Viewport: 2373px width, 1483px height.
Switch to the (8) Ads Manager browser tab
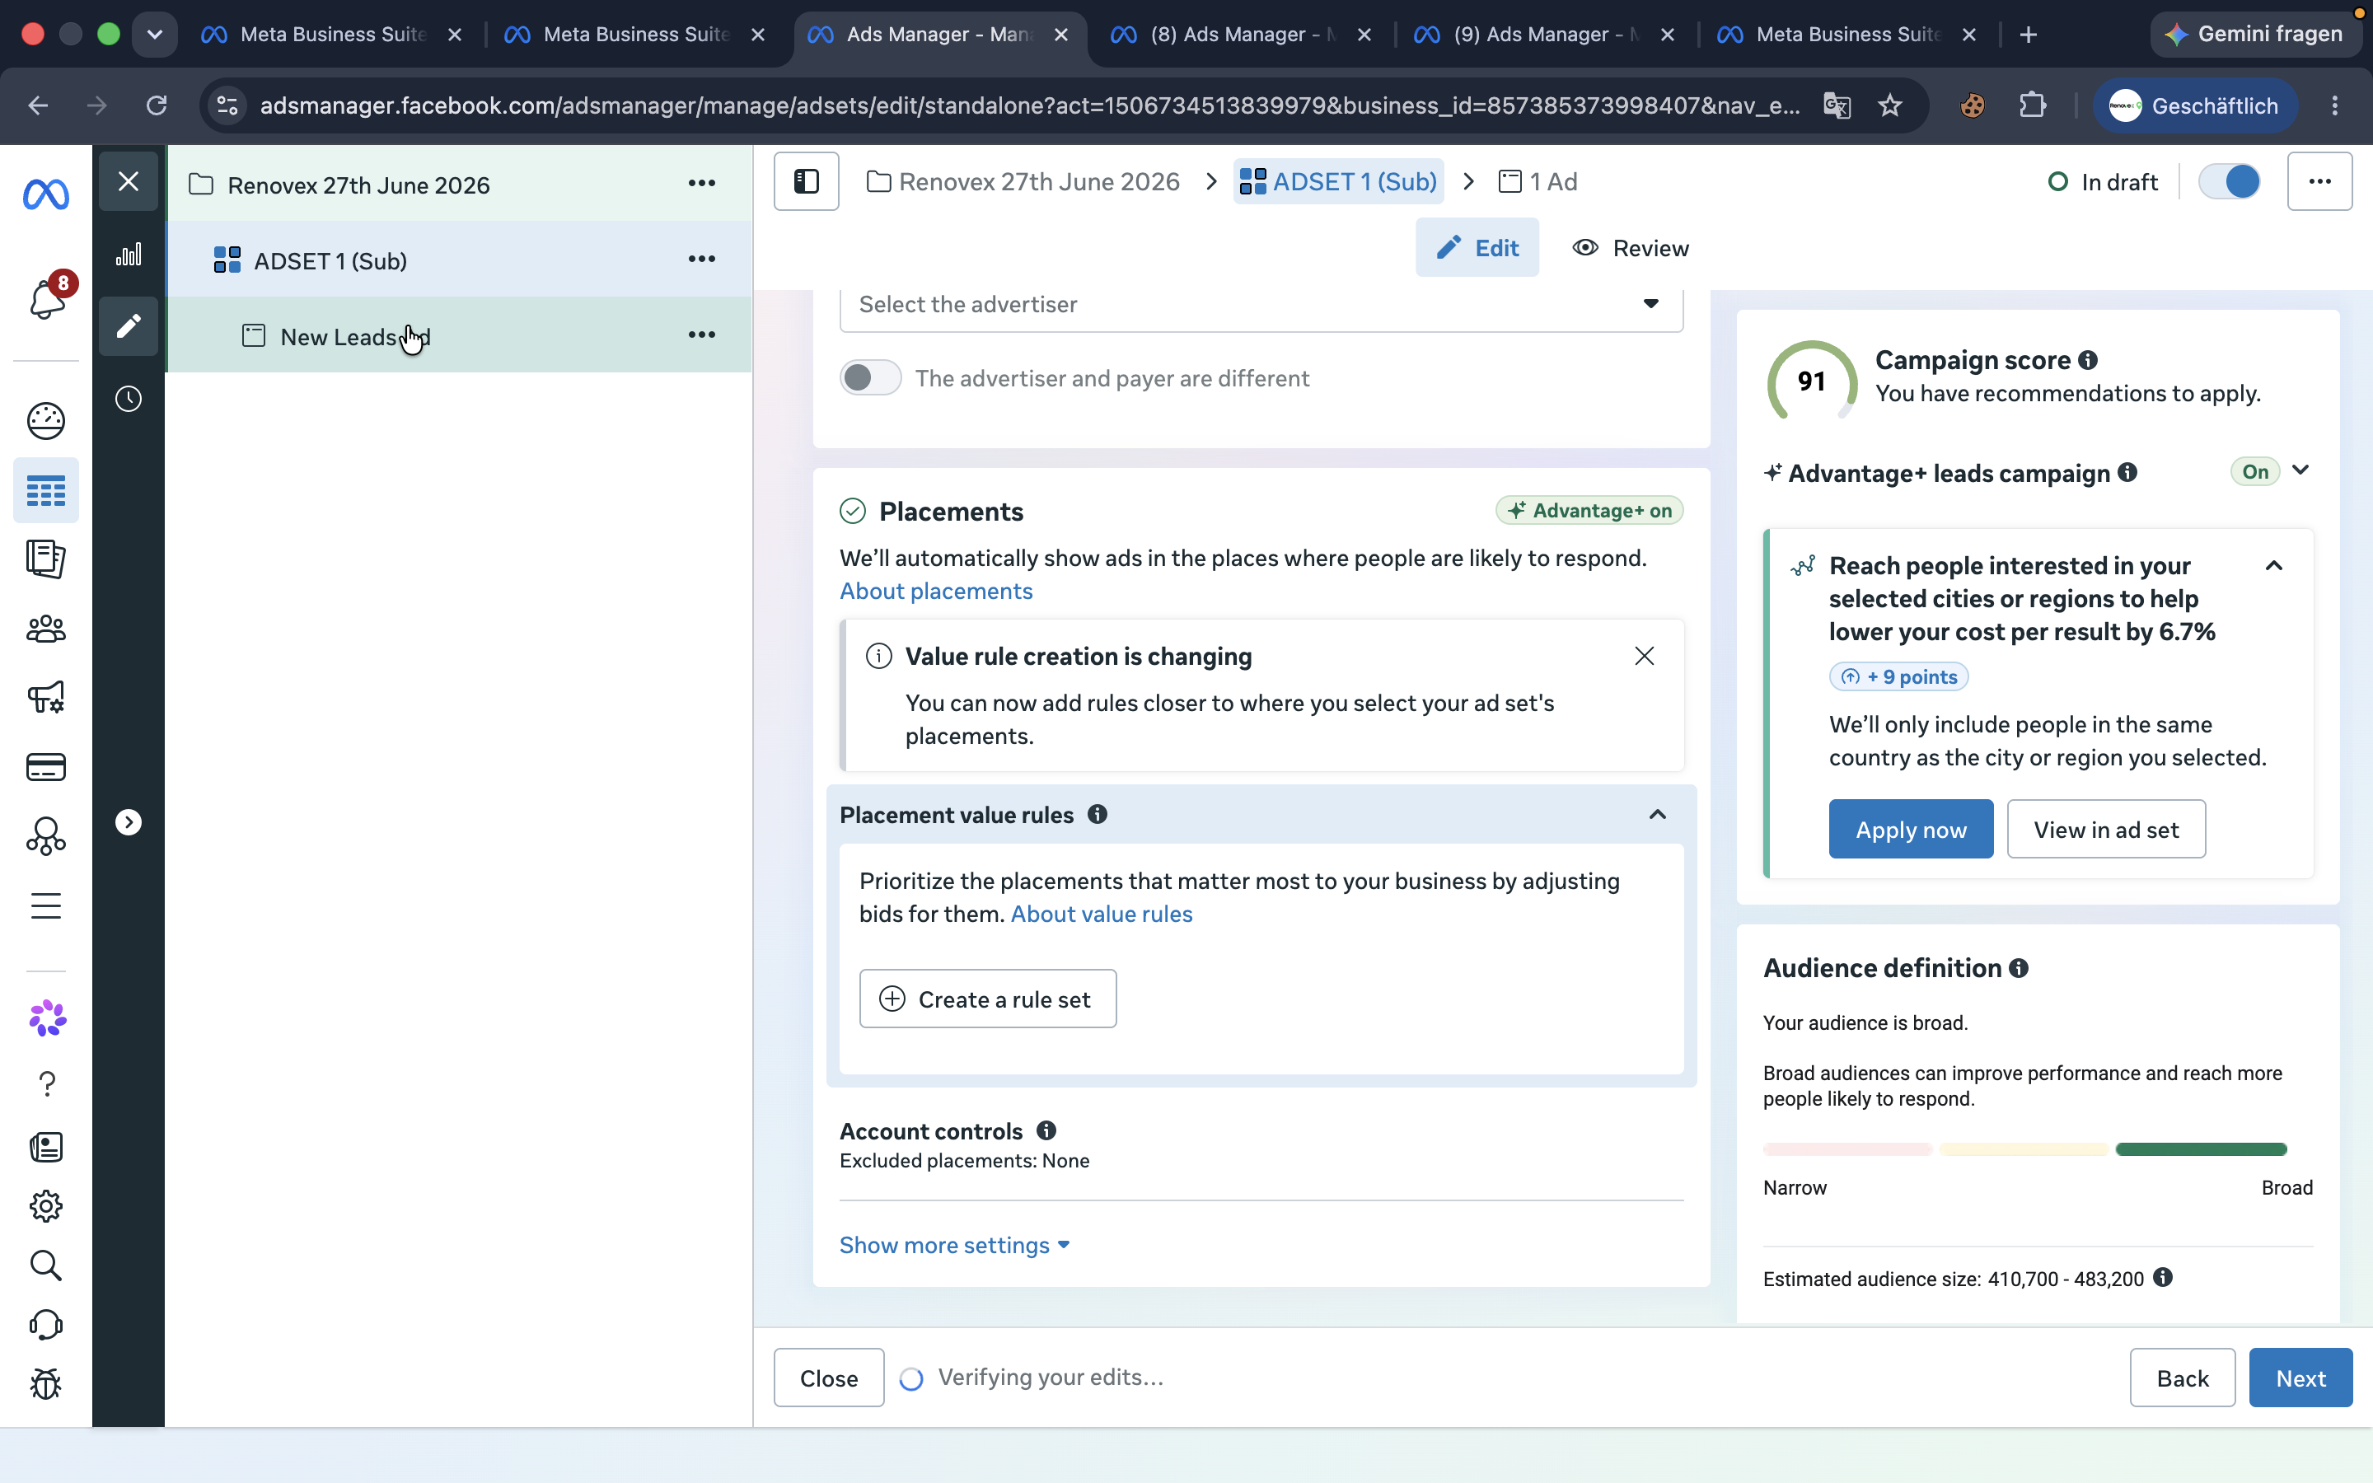pyautogui.click(x=1242, y=35)
